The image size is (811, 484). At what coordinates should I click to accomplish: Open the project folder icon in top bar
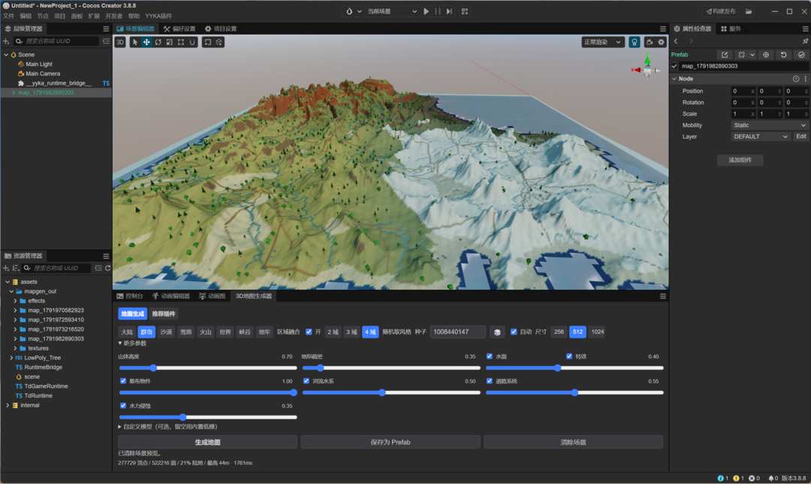[x=749, y=11]
